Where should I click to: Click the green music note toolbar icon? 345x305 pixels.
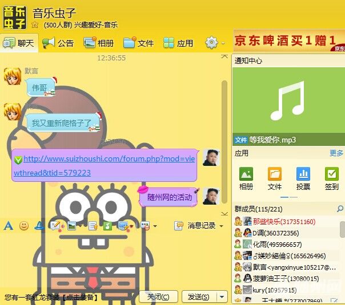pyautogui.click(x=107, y=226)
